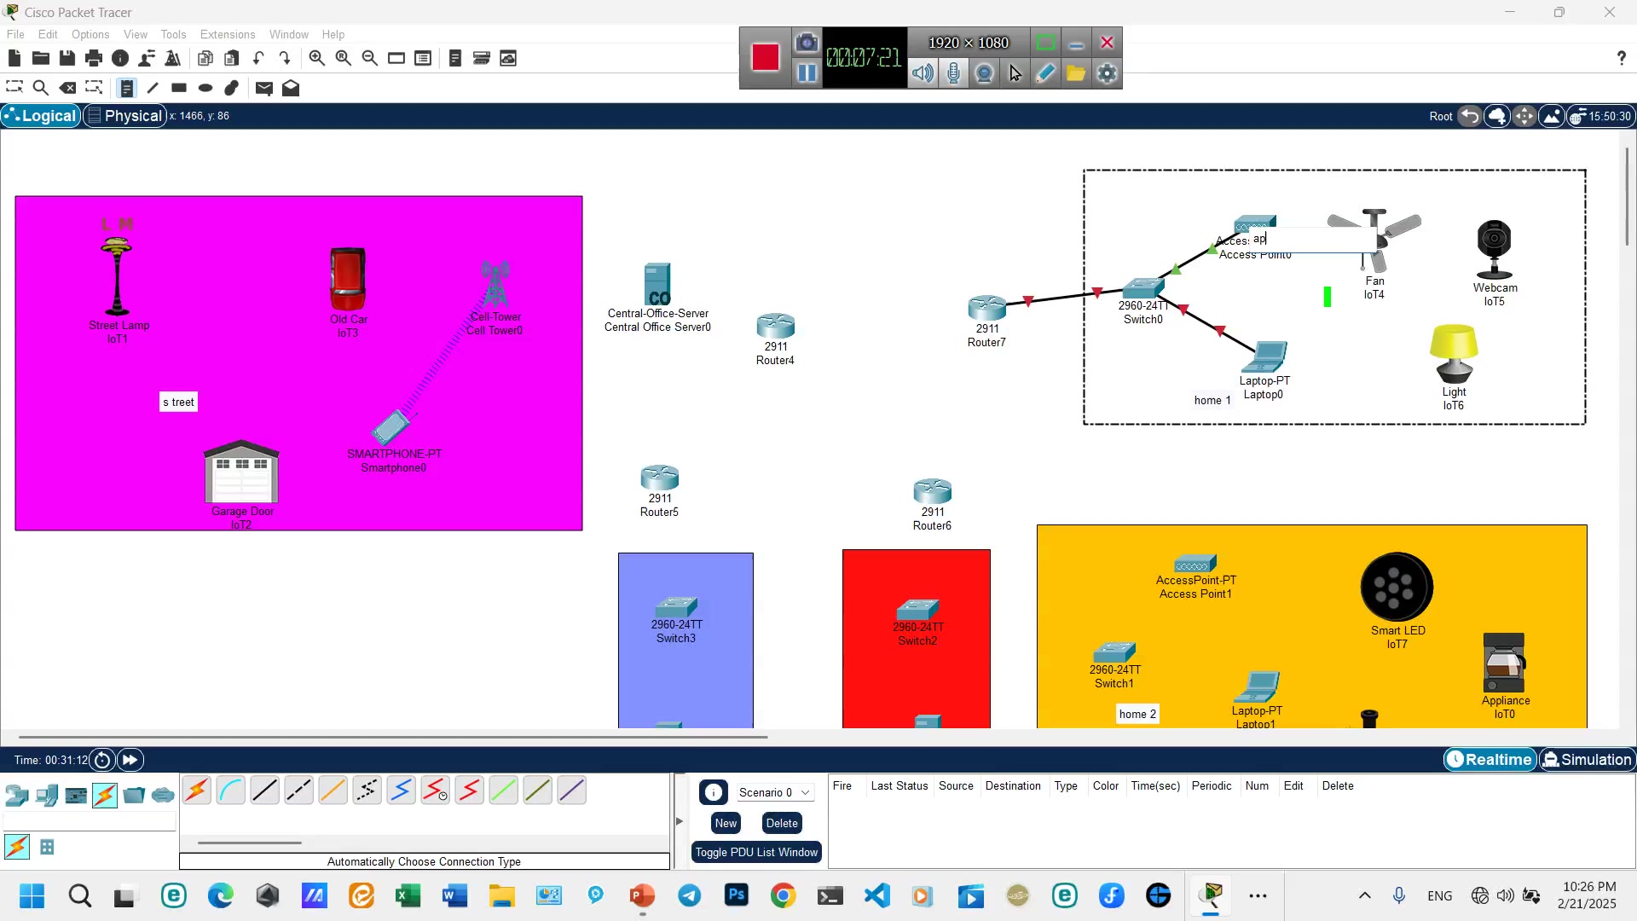Pause the screen recording
Screen dimensions: 1637x921
(807, 73)
